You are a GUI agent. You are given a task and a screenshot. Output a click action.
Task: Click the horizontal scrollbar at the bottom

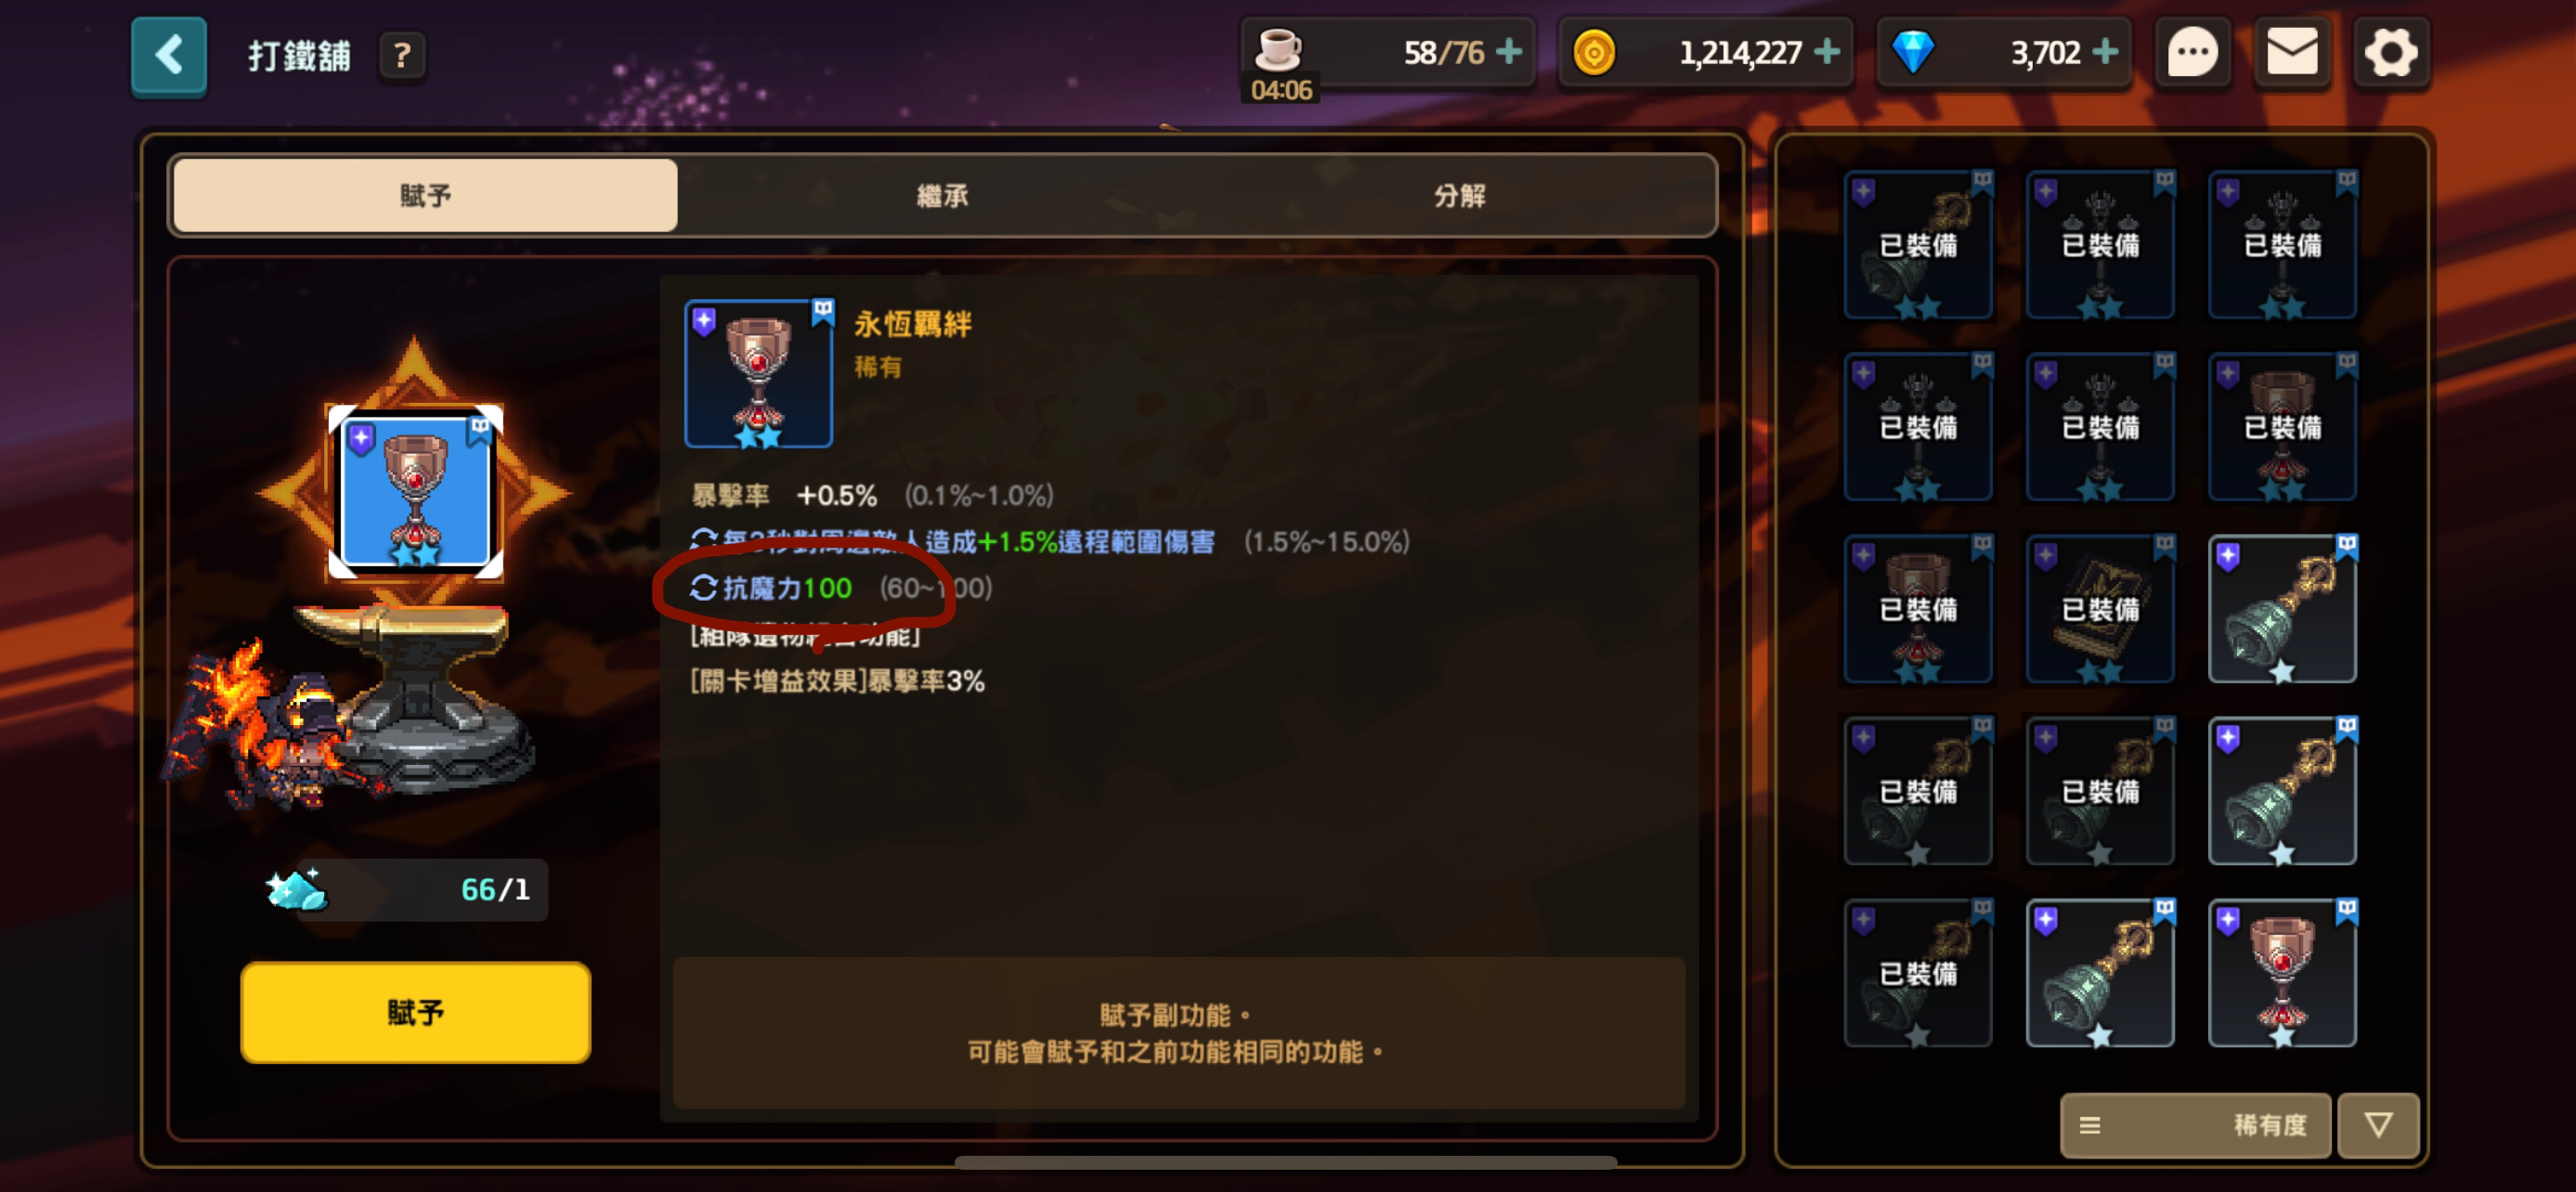pos(1285,1162)
